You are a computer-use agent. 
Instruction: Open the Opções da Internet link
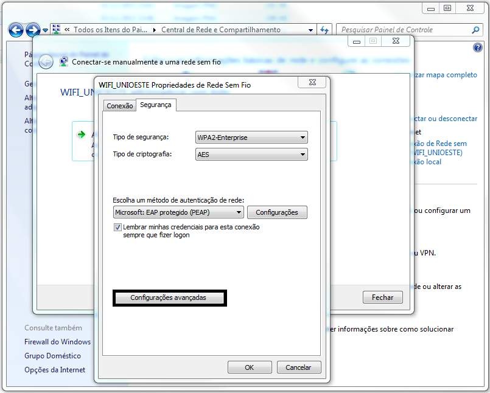pos(55,370)
